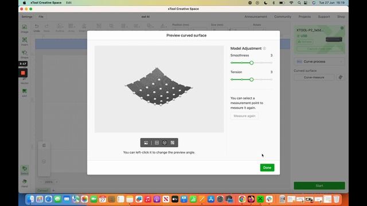This screenshot has height=206, width=367.
Task: Click the Smoothness slider handle
Action: 251,62
